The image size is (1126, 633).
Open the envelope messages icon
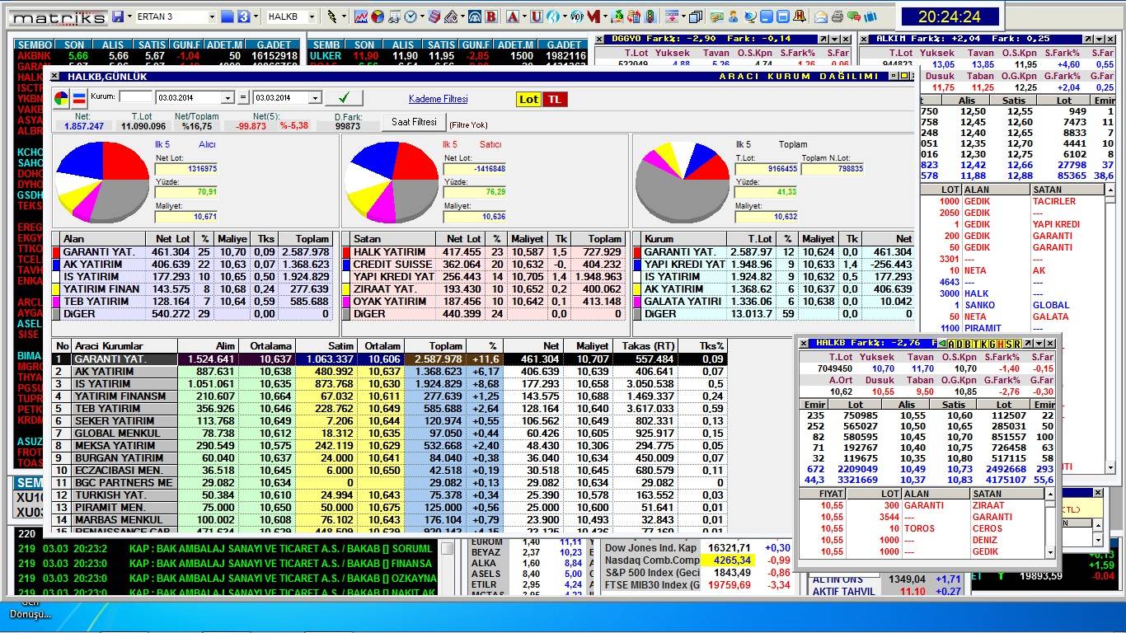coord(821,16)
